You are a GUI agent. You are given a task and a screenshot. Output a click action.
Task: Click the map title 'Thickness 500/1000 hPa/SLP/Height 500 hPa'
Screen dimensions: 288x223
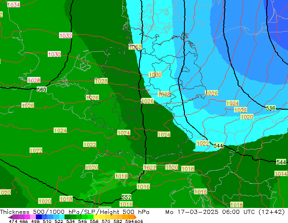(74, 212)
